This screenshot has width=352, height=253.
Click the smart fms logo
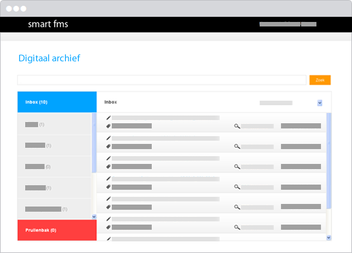(48, 24)
